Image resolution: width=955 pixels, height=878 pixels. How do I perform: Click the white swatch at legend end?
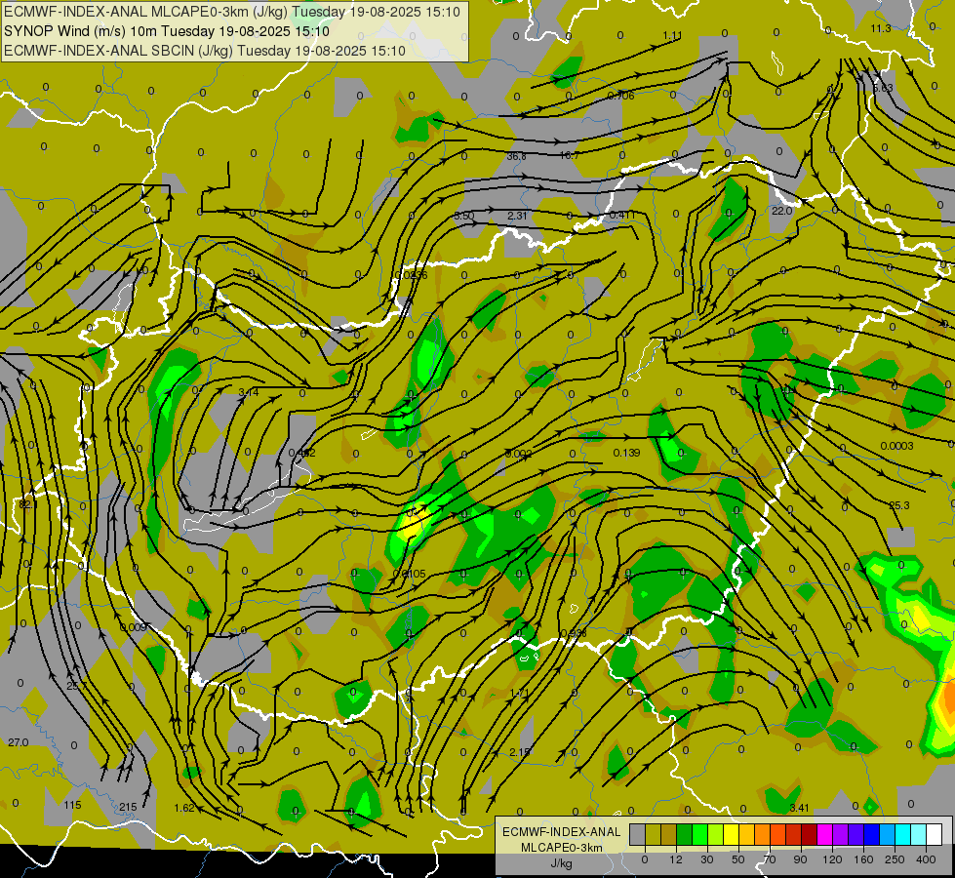pos(934,835)
